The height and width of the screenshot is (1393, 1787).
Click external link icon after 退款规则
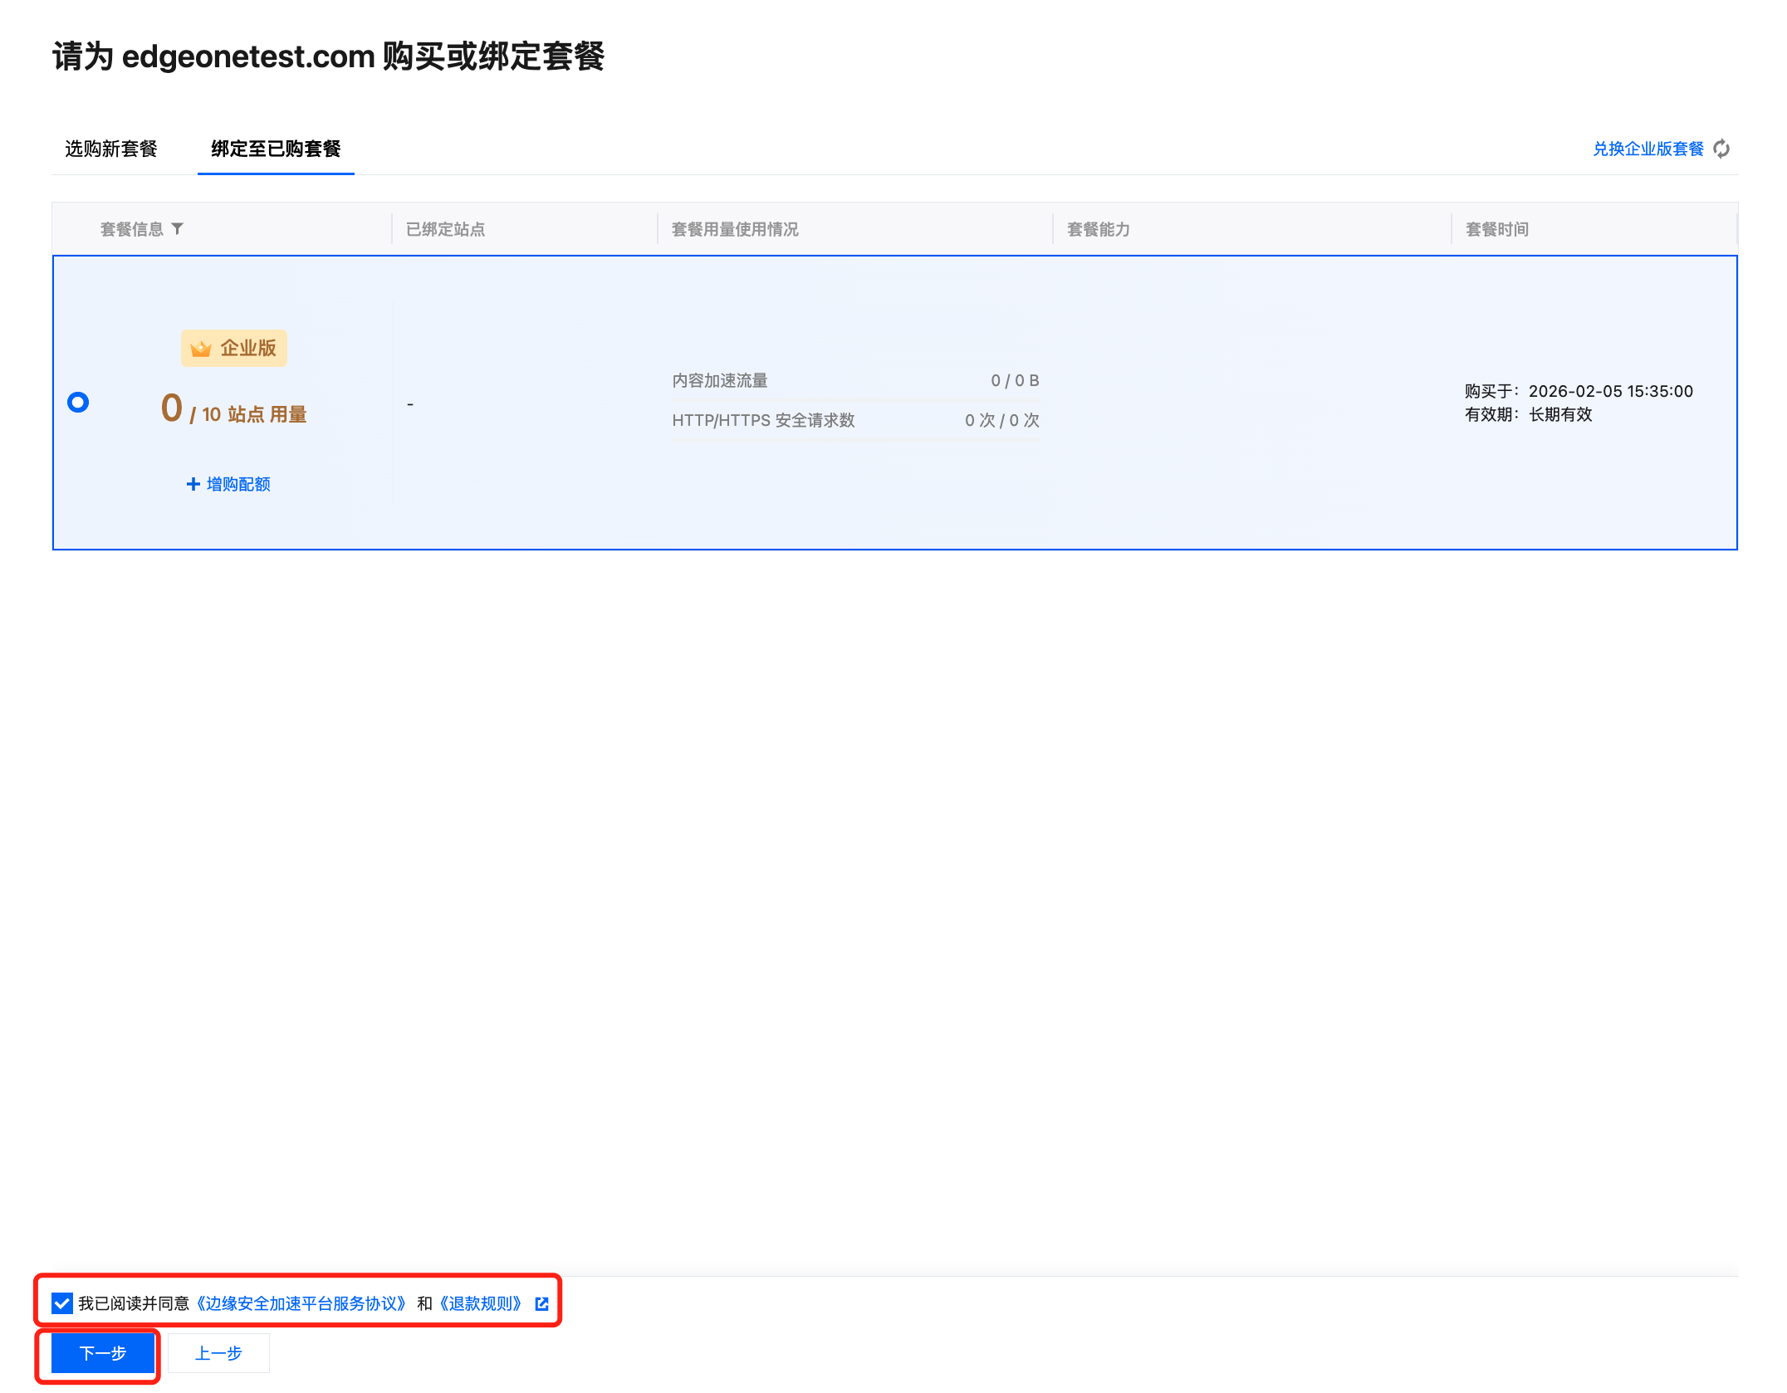coord(541,1303)
